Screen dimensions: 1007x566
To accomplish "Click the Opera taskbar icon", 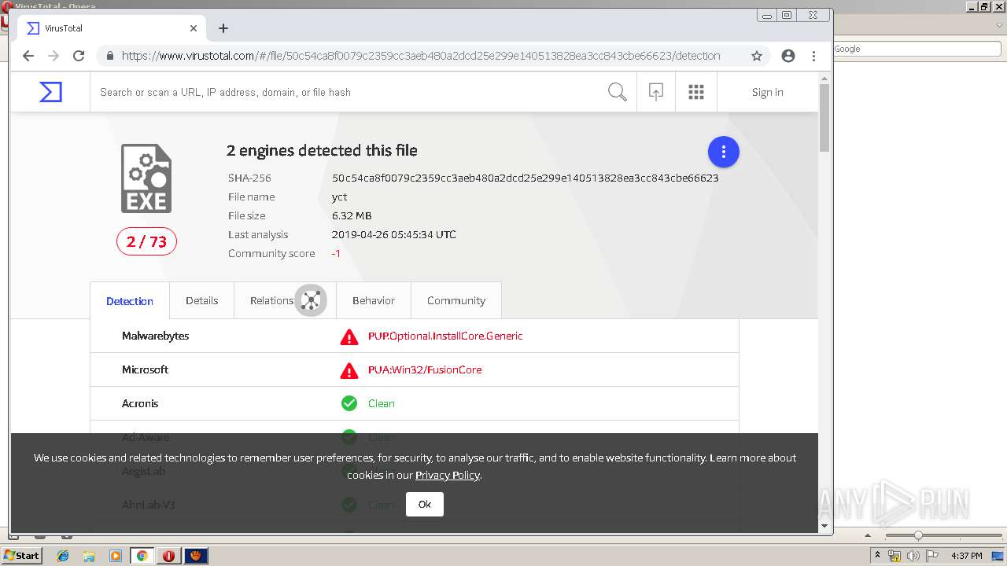I will [168, 556].
